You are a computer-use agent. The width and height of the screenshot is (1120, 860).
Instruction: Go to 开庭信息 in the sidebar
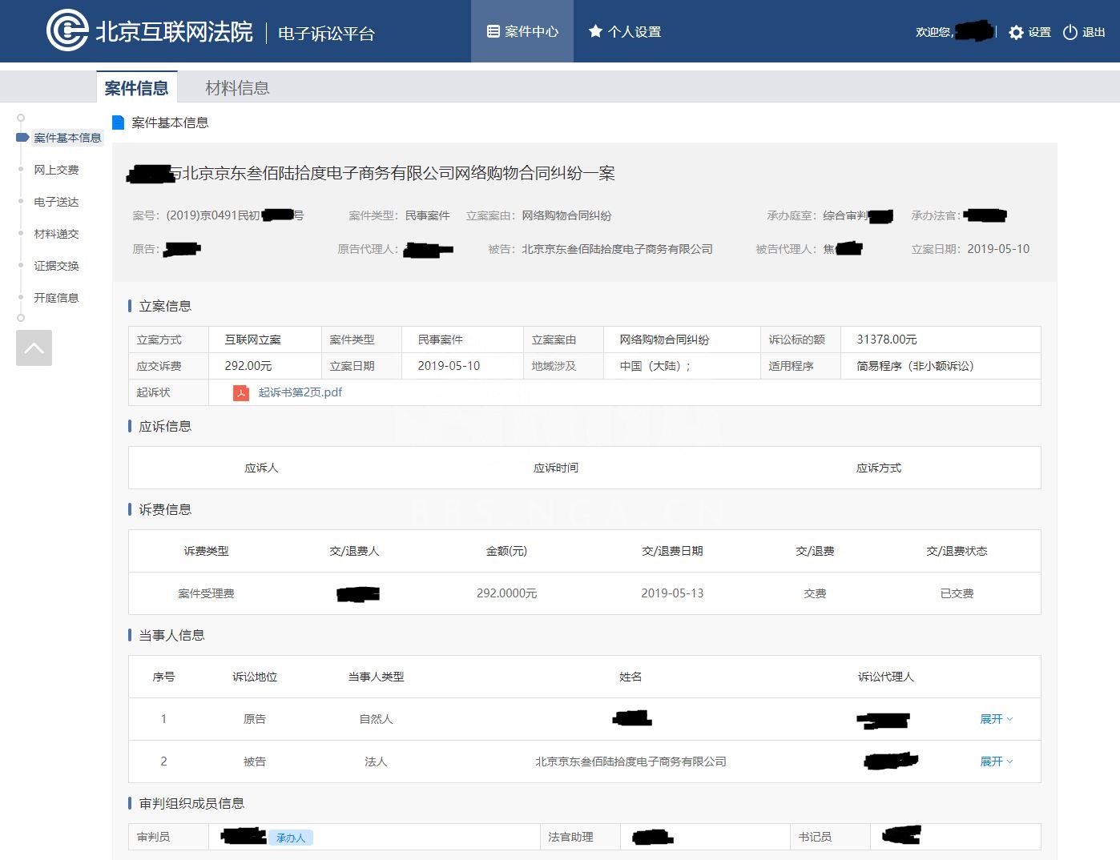pos(56,298)
